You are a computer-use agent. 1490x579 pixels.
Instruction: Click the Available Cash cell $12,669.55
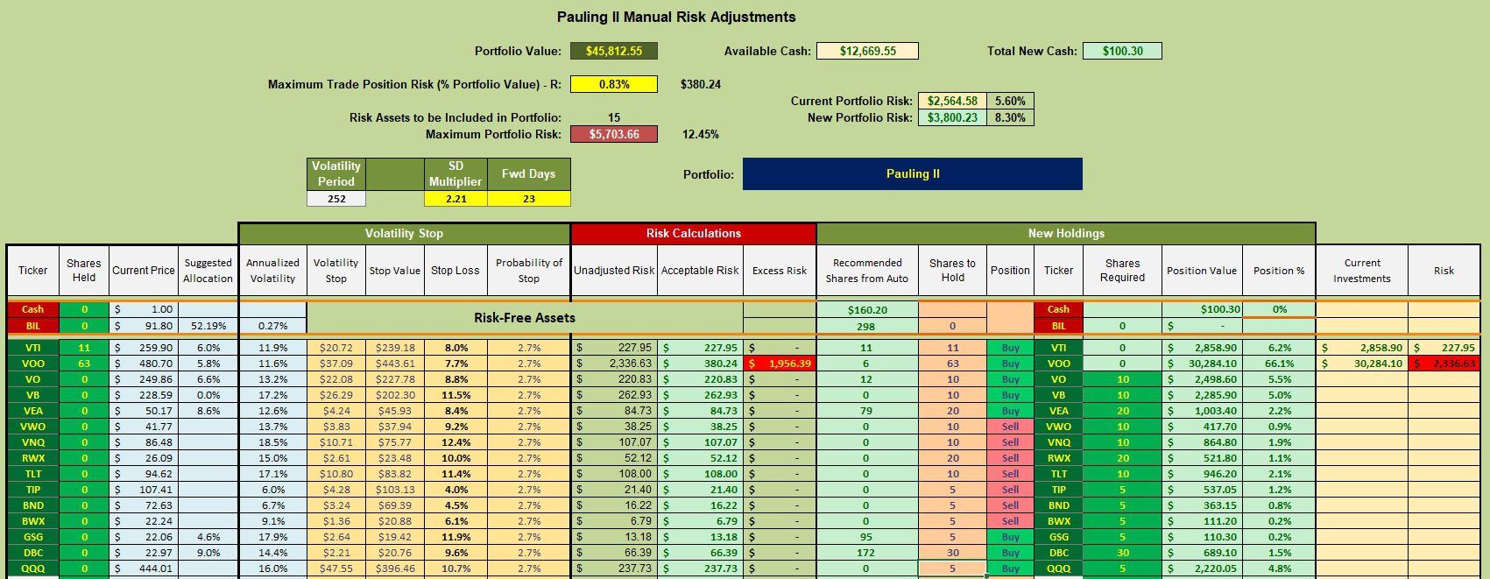[867, 51]
